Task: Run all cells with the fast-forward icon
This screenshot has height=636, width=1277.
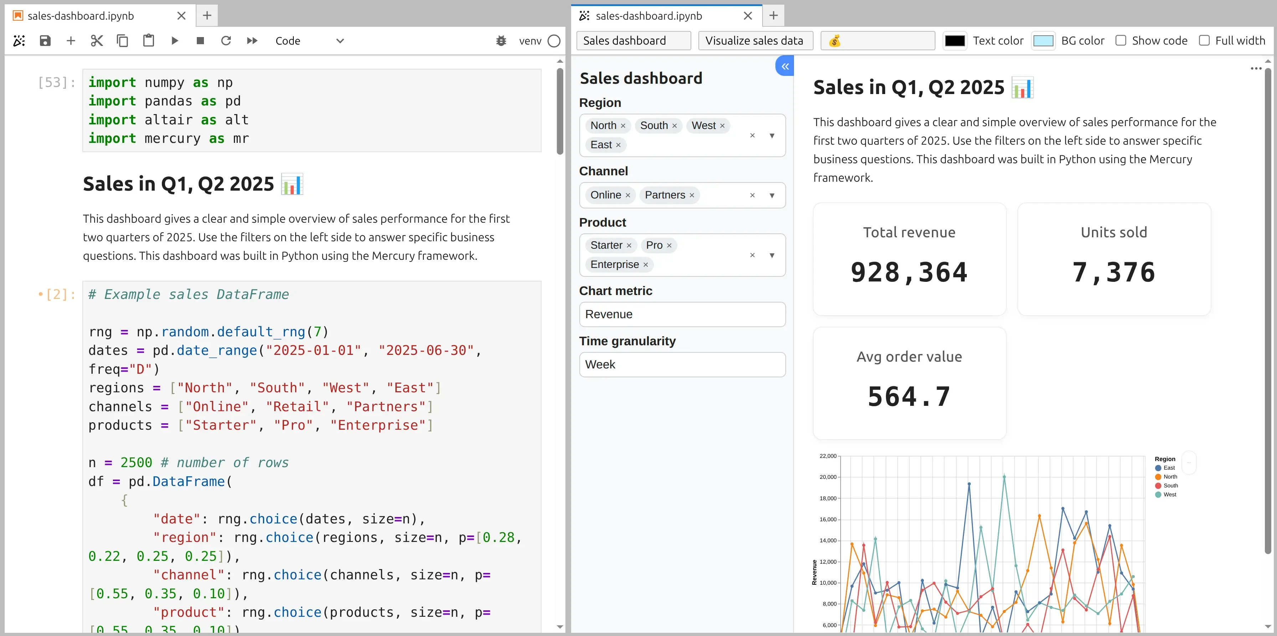Action: tap(252, 41)
